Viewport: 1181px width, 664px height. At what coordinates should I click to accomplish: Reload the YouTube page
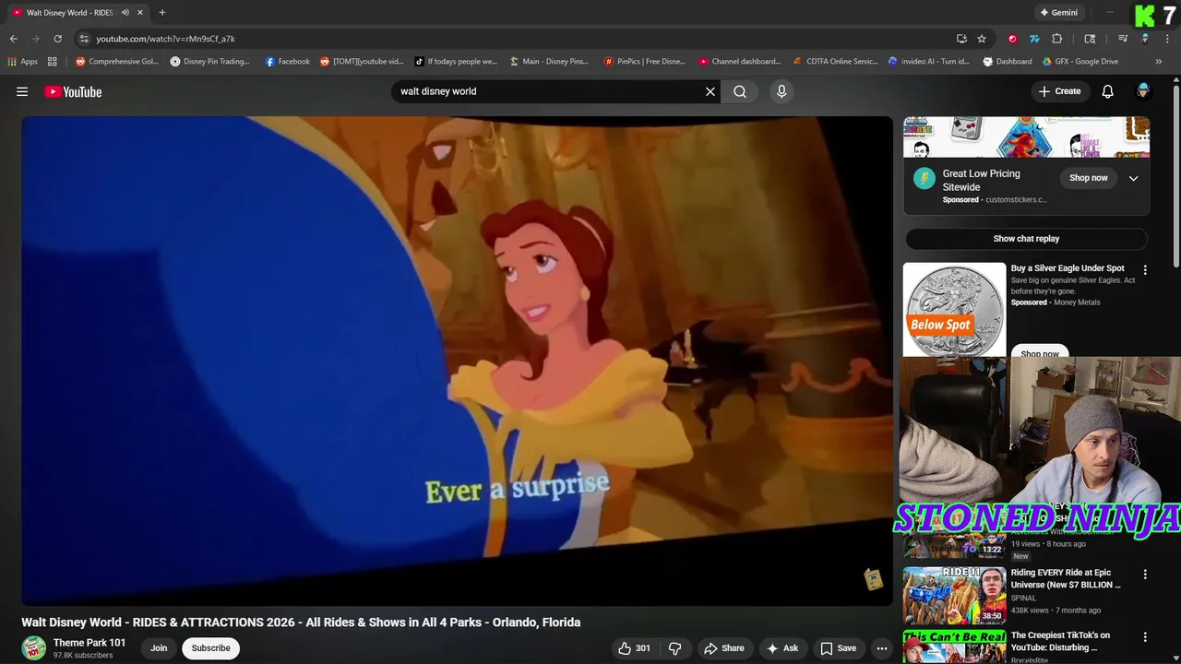pyautogui.click(x=57, y=39)
